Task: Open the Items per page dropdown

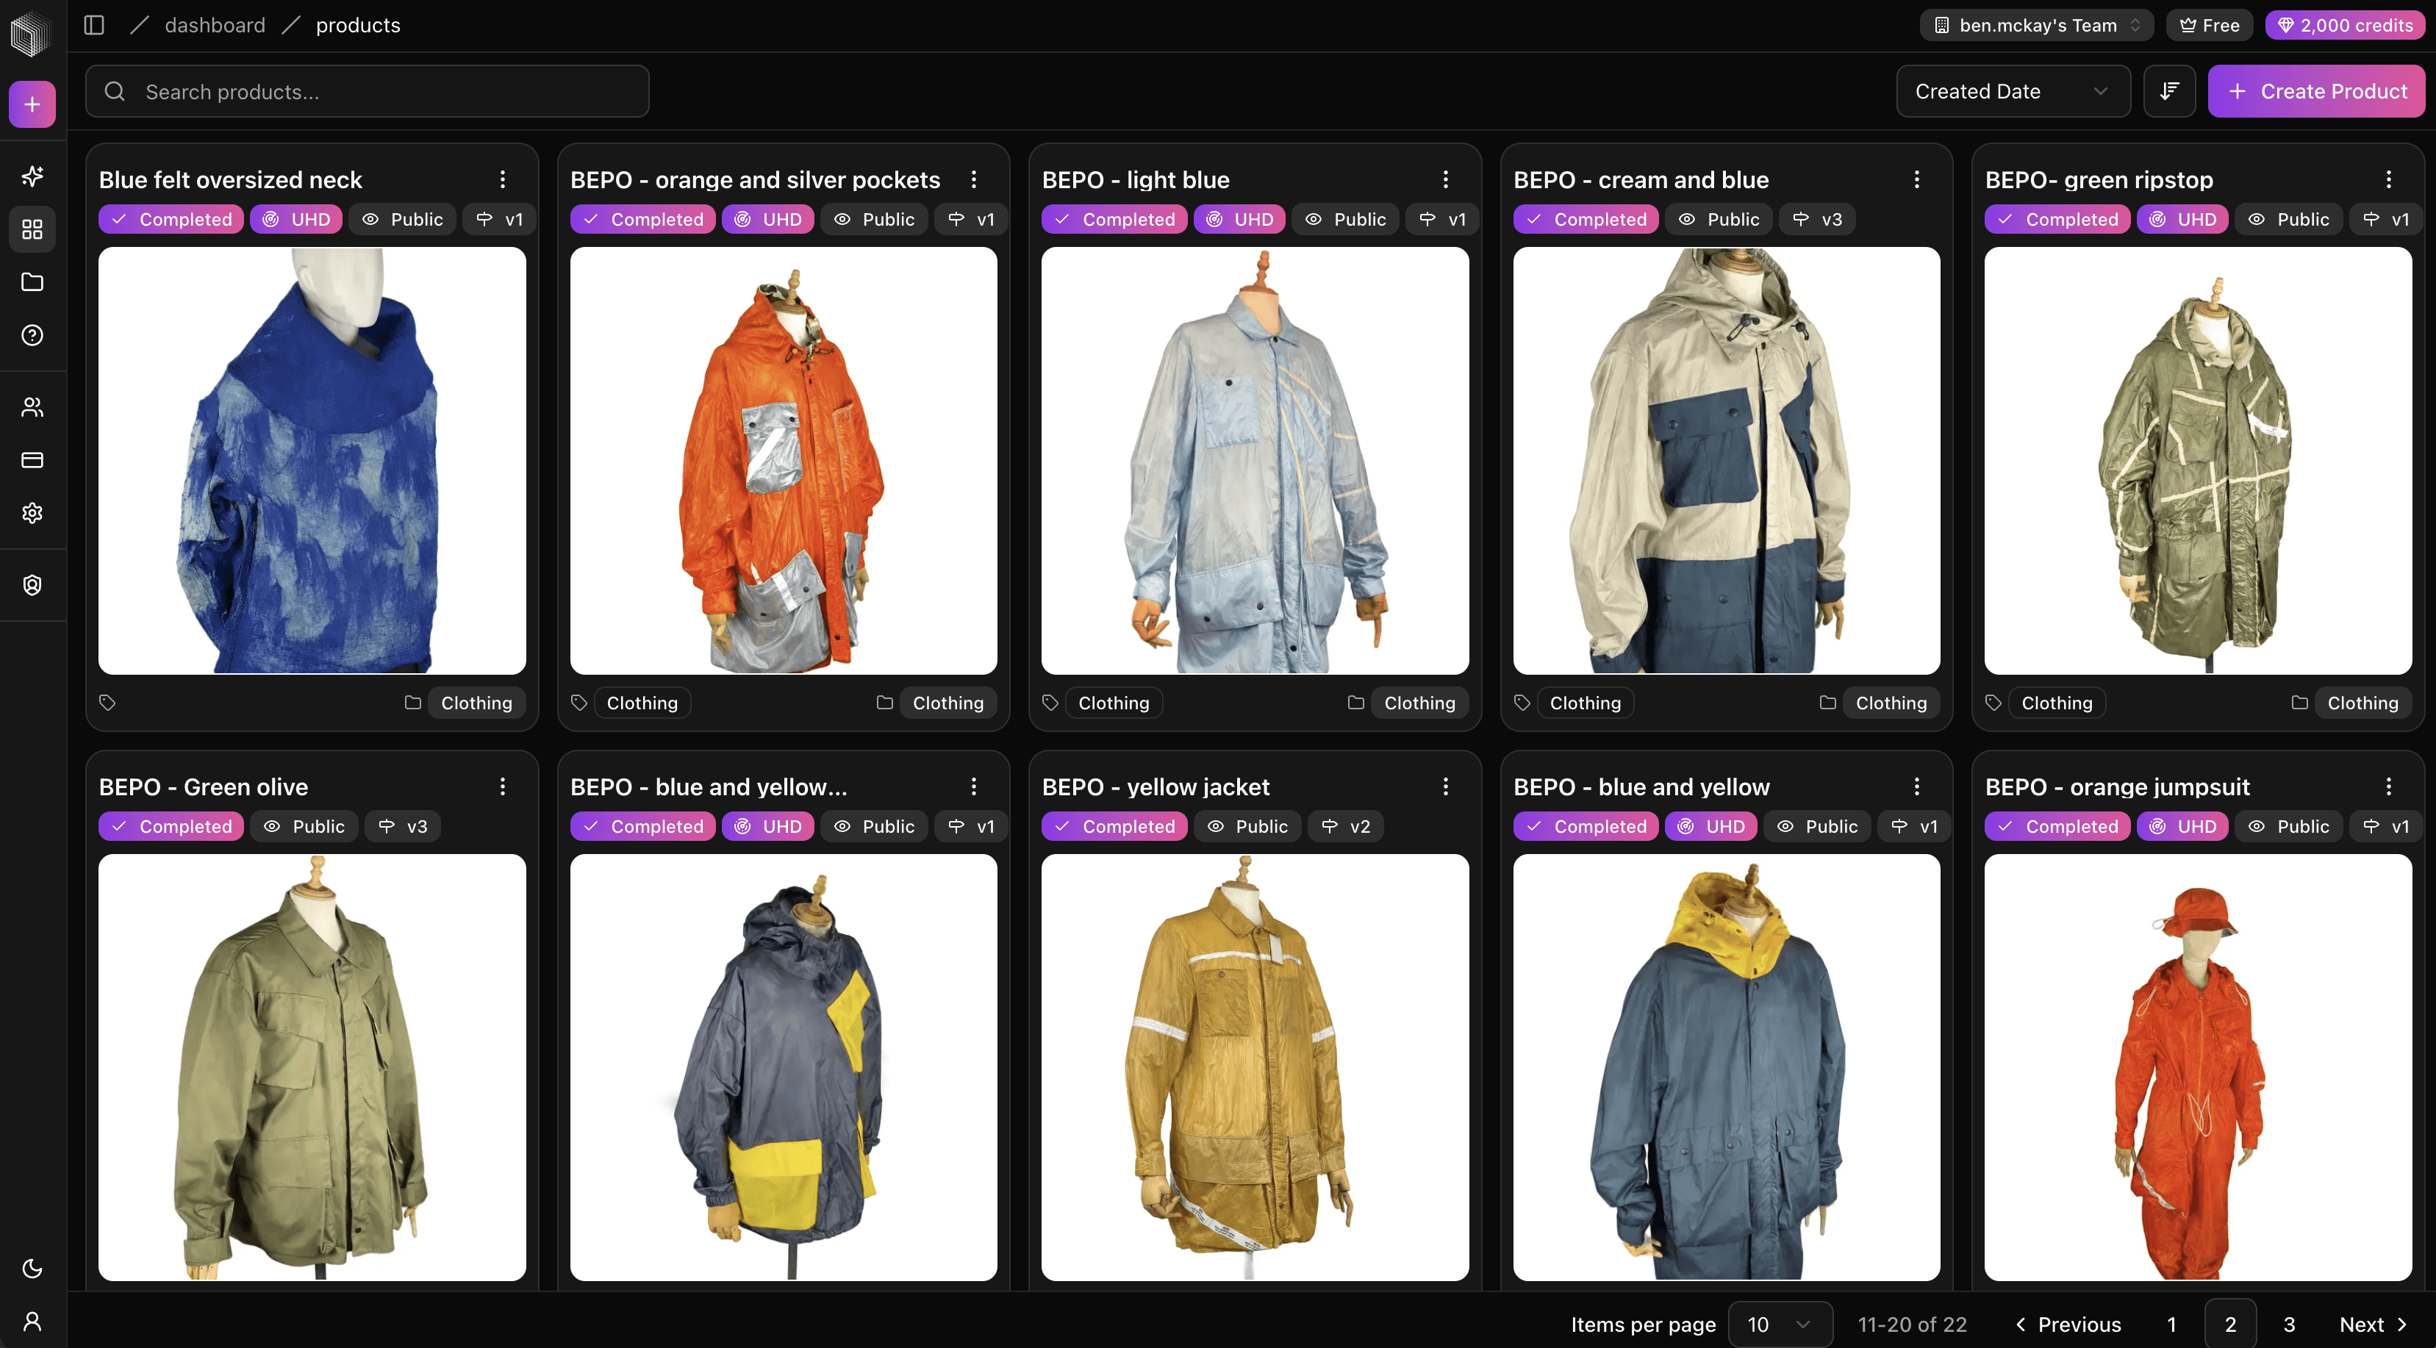Action: pos(1780,1324)
